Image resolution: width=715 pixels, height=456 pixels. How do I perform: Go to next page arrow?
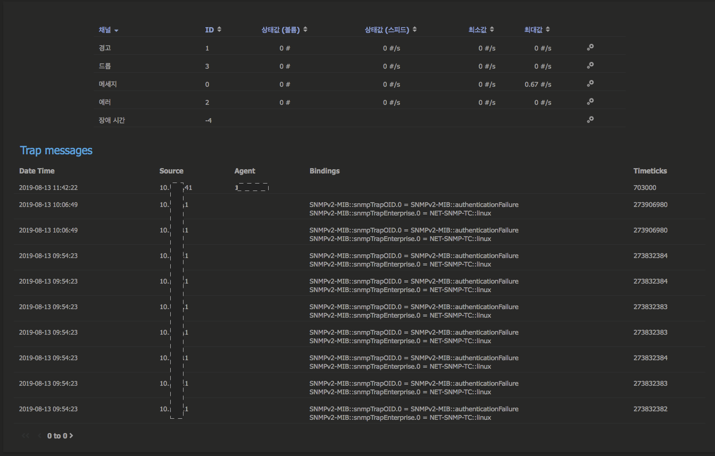pyautogui.click(x=71, y=436)
